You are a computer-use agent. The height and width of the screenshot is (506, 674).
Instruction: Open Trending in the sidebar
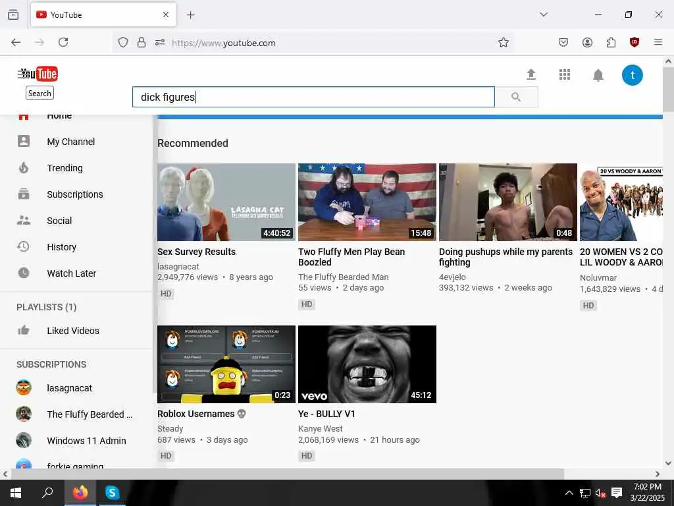(65, 168)
